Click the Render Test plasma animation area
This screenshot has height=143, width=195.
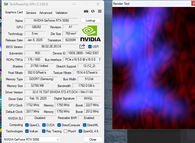154,68
